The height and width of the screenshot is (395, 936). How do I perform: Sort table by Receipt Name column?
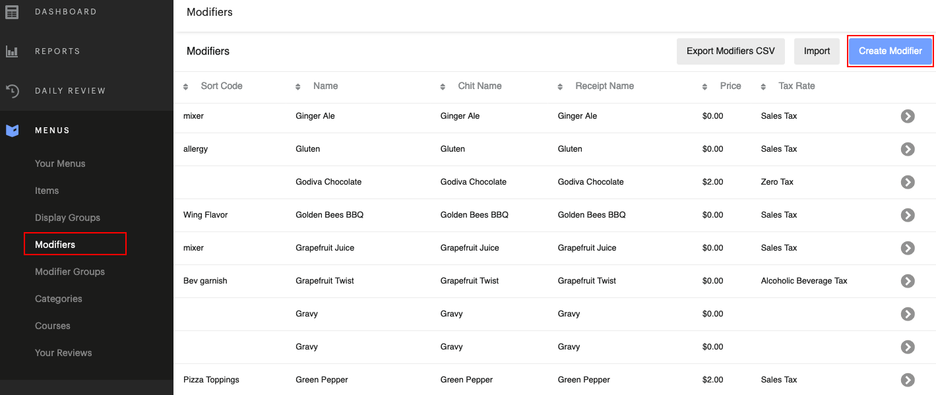pos(604,86)
